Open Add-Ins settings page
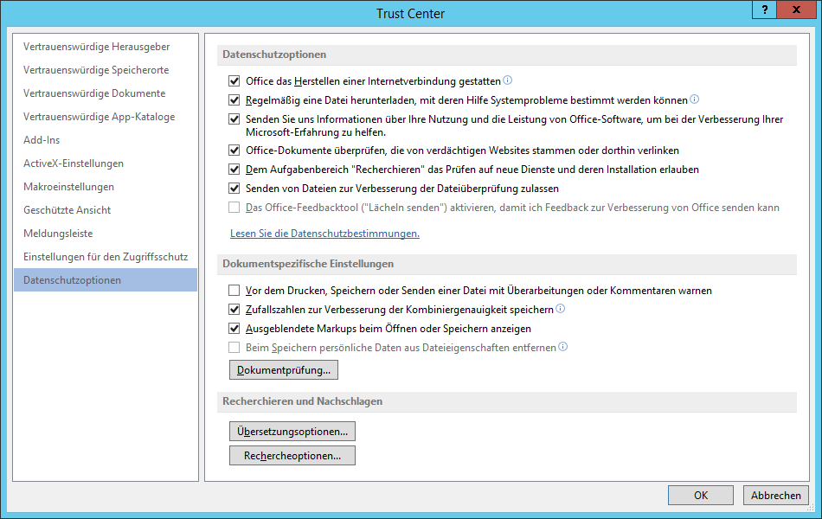 [x=106, y=140]
